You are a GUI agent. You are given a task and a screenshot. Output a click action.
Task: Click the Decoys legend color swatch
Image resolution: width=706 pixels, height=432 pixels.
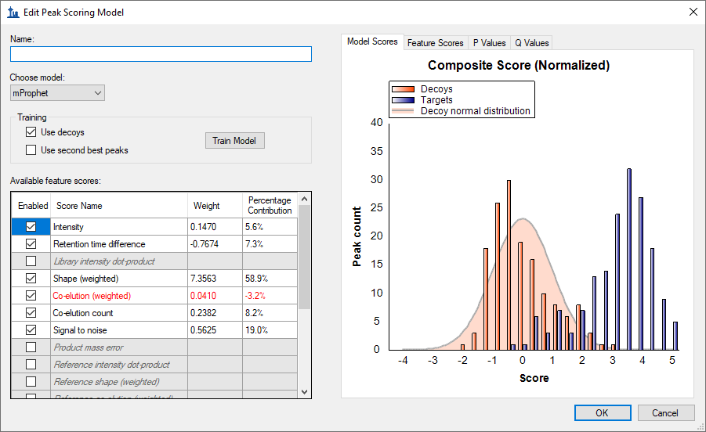403,89
